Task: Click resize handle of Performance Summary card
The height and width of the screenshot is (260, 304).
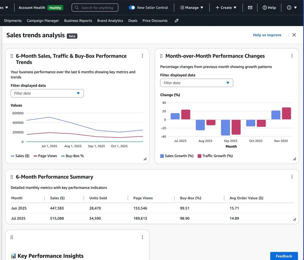Action: 295,219
